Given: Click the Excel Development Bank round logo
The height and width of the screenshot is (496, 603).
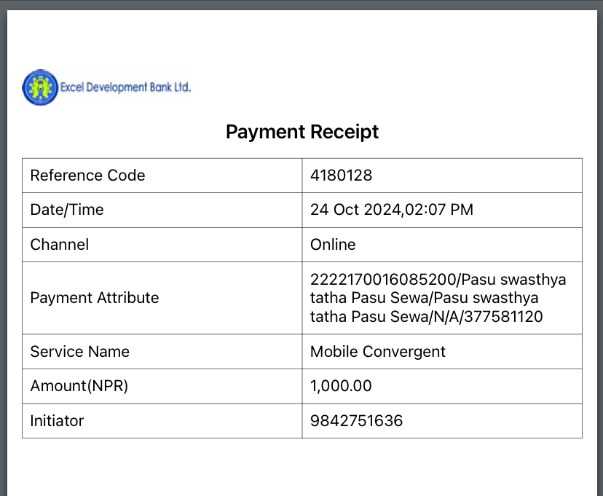Looking at the screenshot, I should point(40,87).
